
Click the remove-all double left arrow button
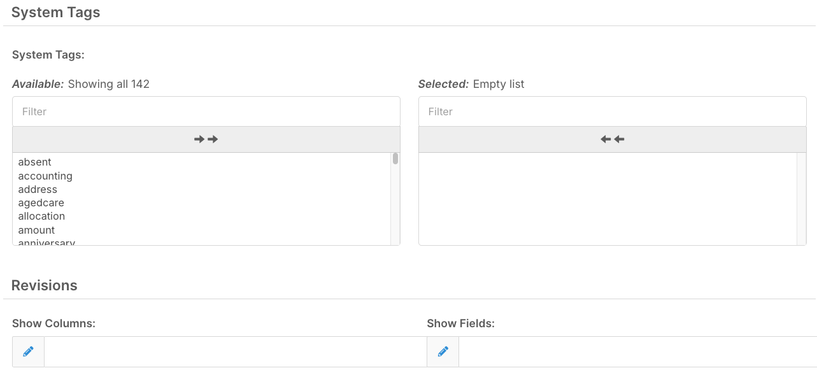[613, 139]
